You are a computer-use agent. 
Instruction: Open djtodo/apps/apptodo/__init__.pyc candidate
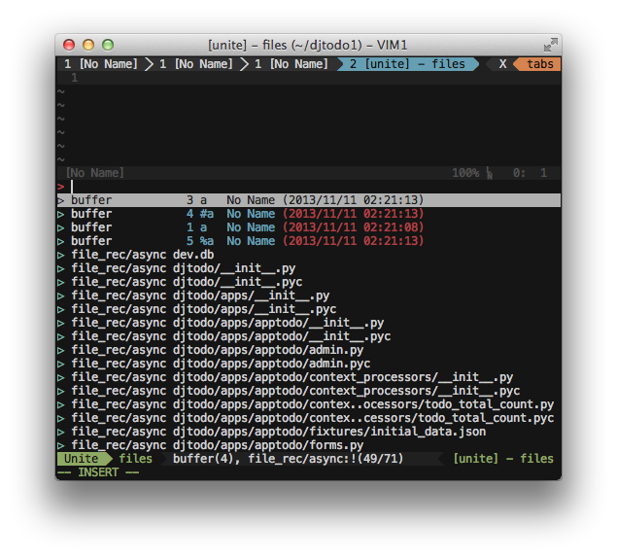pos(309,336)
